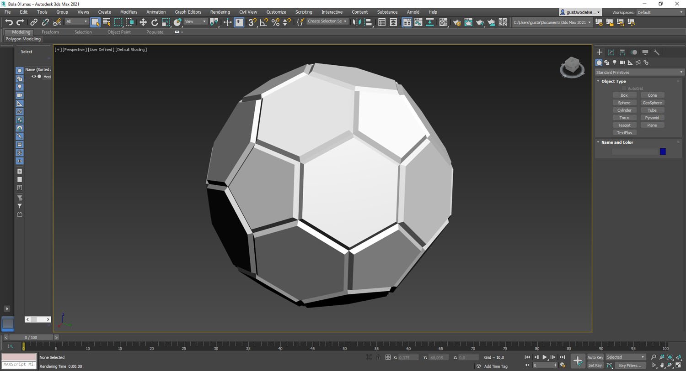Choose the Rectangular Selection Region tool
Viewport: 686px width, 371px height.
118,22
